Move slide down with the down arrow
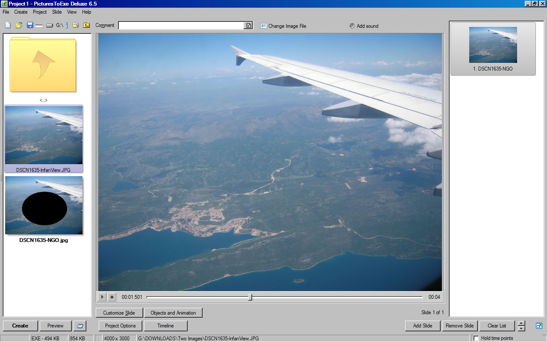547x342 pixels. point(521,329)
